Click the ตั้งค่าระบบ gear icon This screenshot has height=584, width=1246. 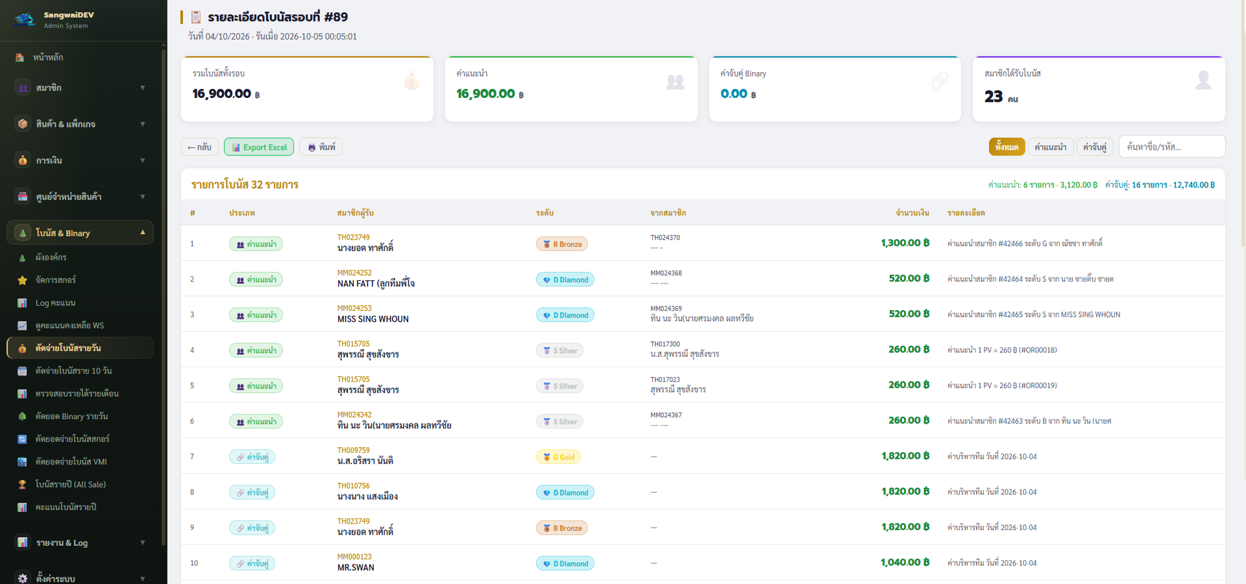point(23,578)
